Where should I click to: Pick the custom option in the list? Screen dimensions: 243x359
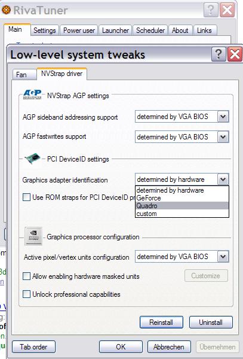182,214
